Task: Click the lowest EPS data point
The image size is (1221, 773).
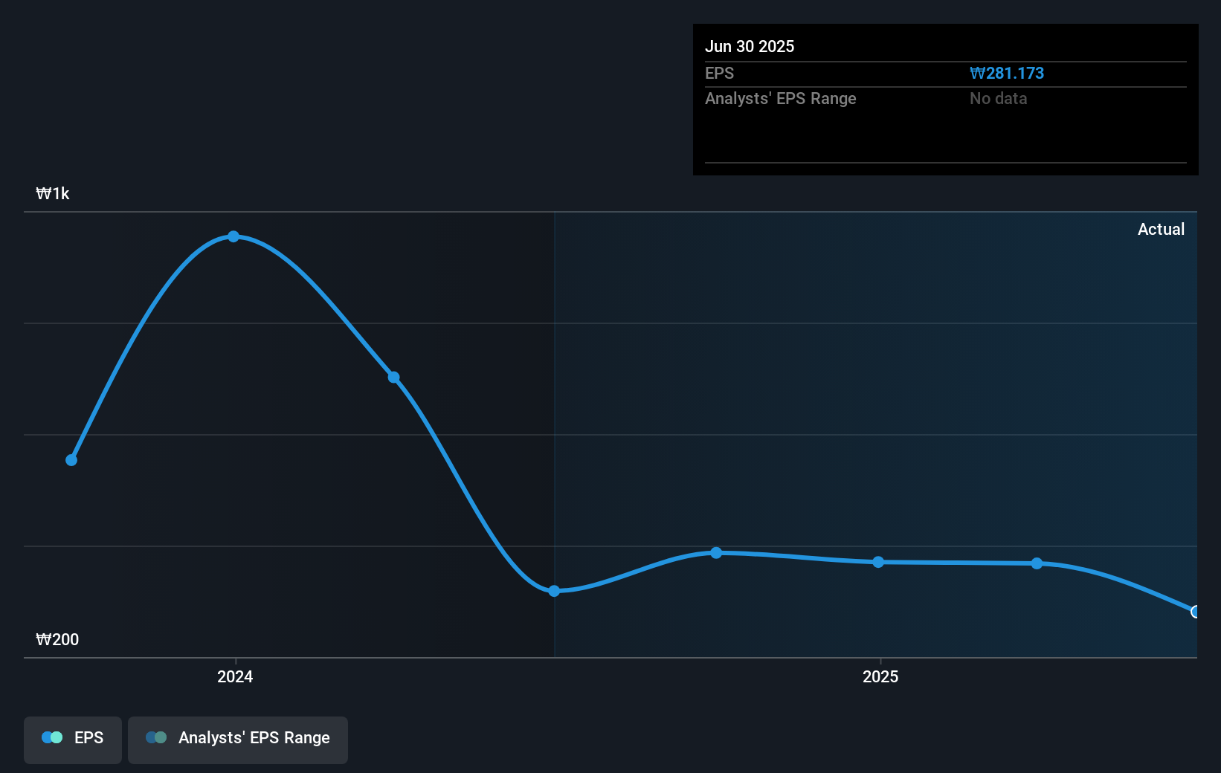Action: (554, 592)
